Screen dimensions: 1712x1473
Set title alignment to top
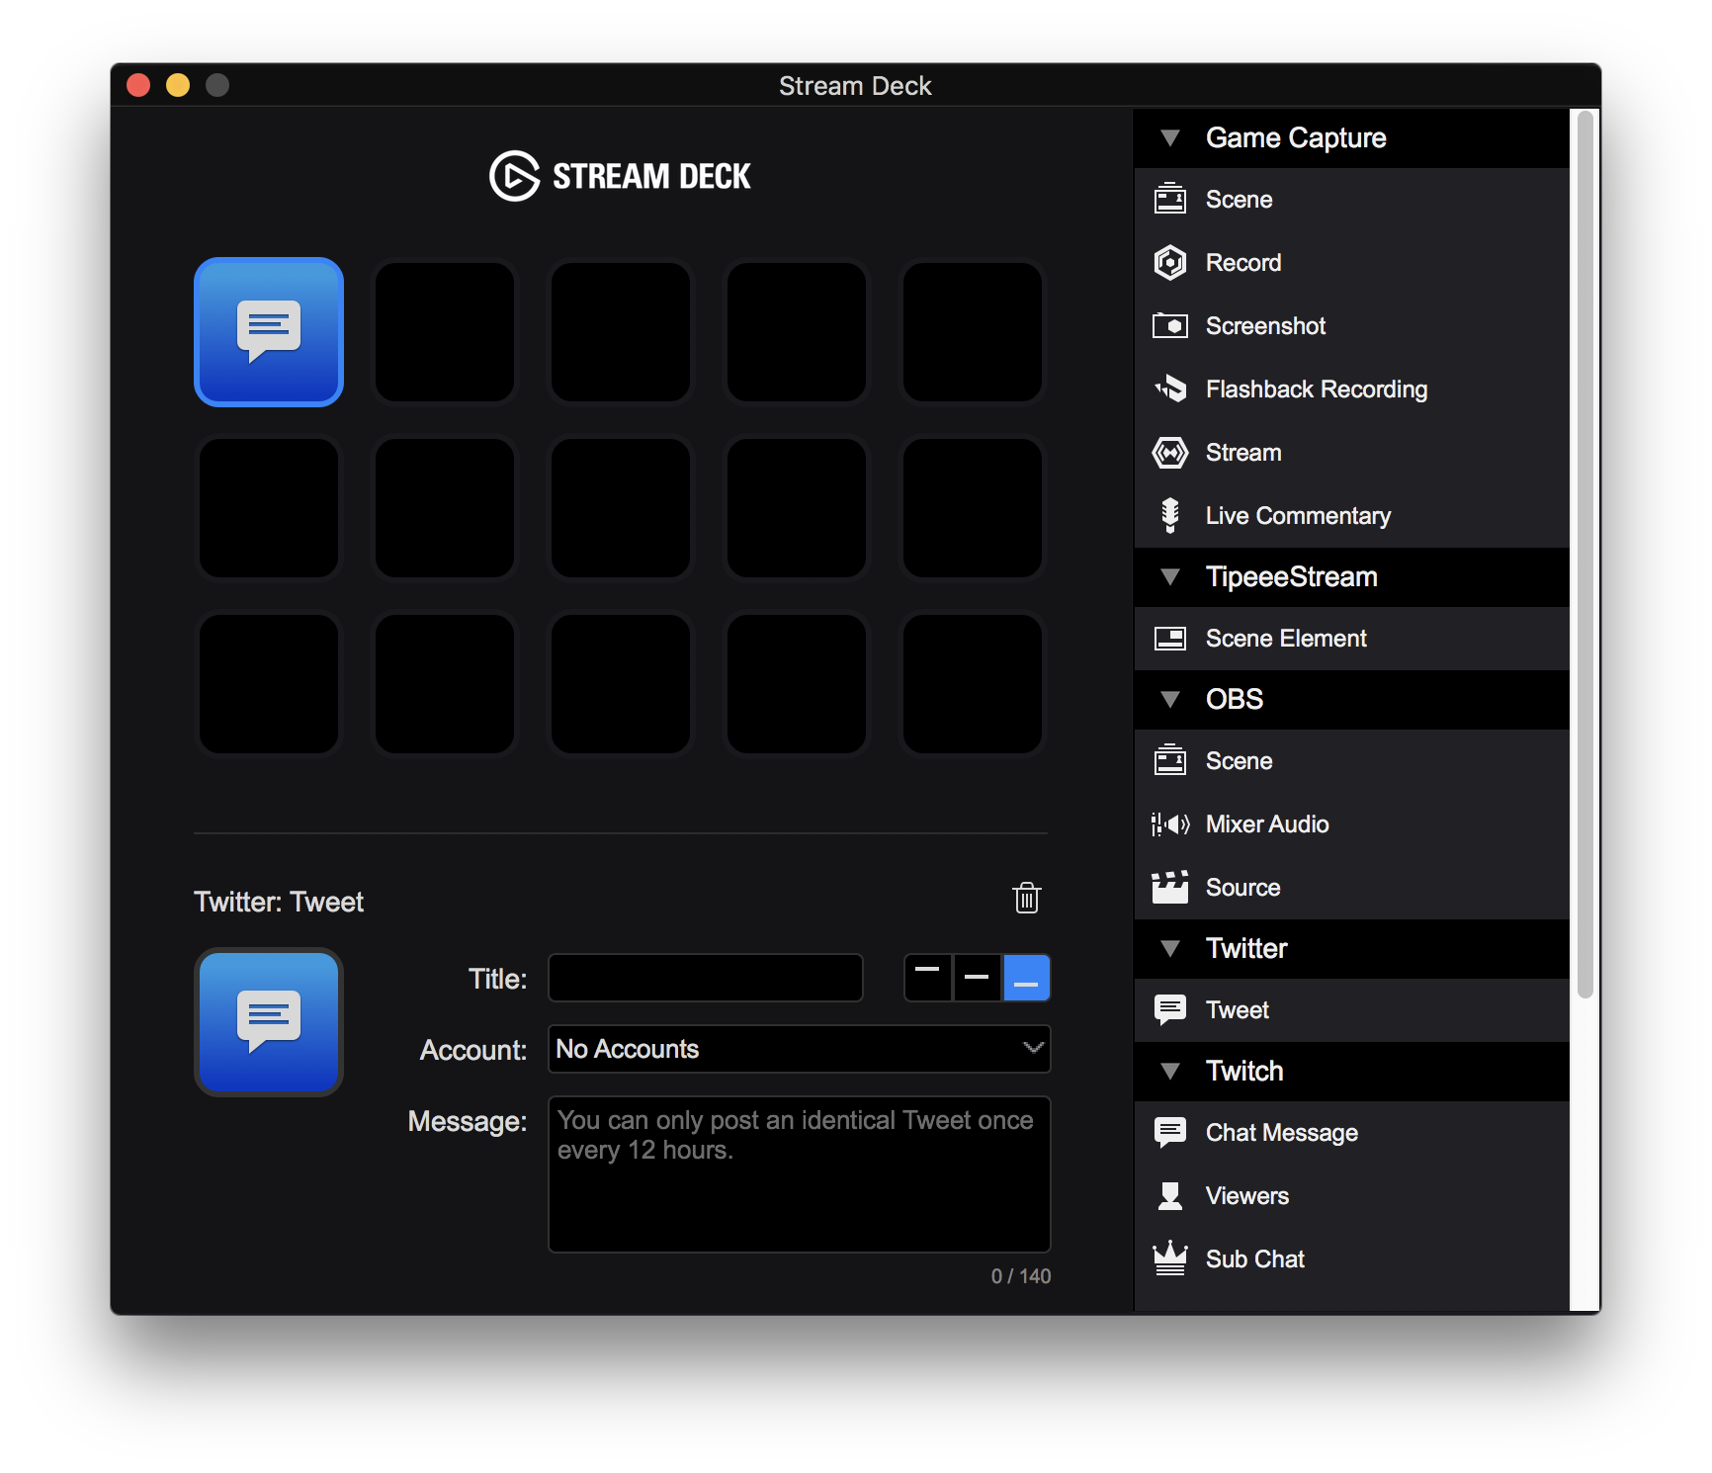pyautogui.click(x=927, y=978)
